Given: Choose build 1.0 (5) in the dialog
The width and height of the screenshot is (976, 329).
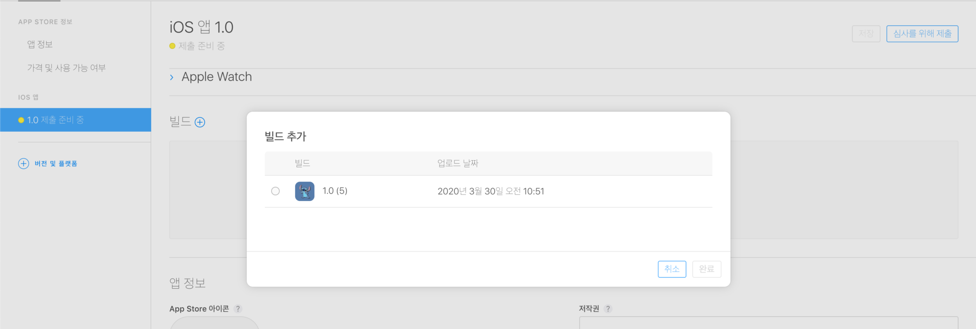Looking at the screenshot, I should click(335, 191).
